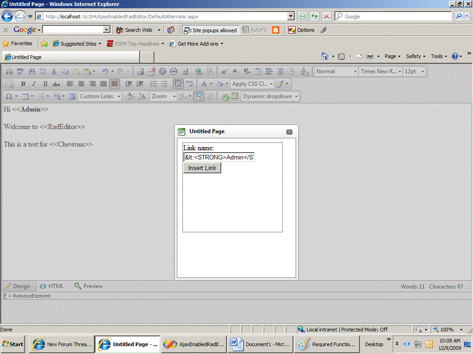Toggle the highlighted Remove Alignment button
This screenshot has height=354, width=473.
[115, 84]
